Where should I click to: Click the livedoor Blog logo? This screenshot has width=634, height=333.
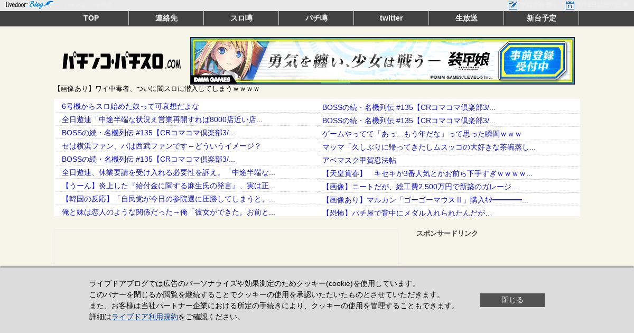(x=29, y=5)
